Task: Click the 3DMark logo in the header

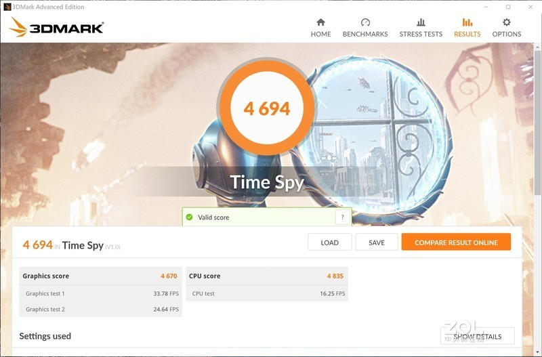Action: tap(56, 28)
